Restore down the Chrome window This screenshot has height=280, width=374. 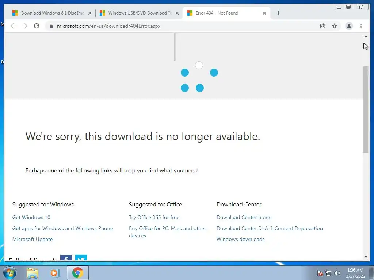[348, 7]
